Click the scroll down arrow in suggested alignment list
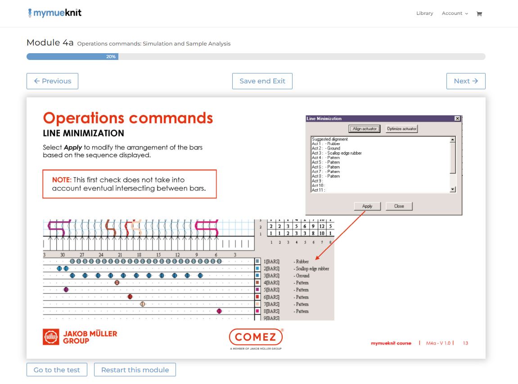 [x=453, y=190]
